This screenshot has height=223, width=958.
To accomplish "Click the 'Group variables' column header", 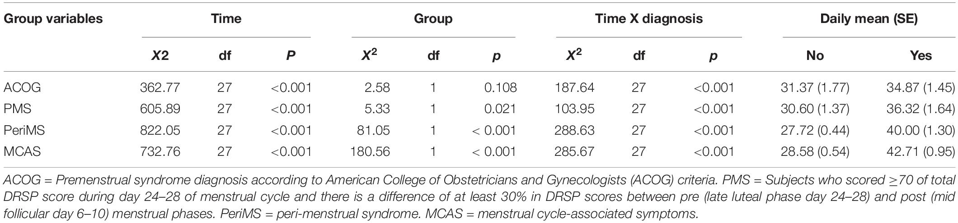I will (x=53, y=19).
